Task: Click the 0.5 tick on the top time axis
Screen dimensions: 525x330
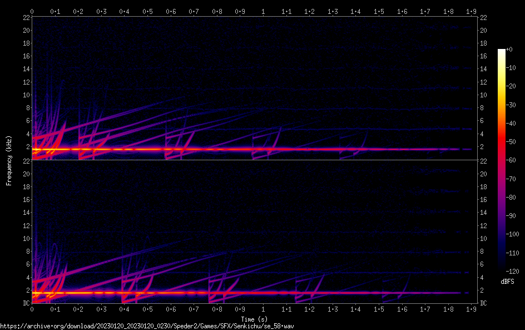Action: coord(147,11)
